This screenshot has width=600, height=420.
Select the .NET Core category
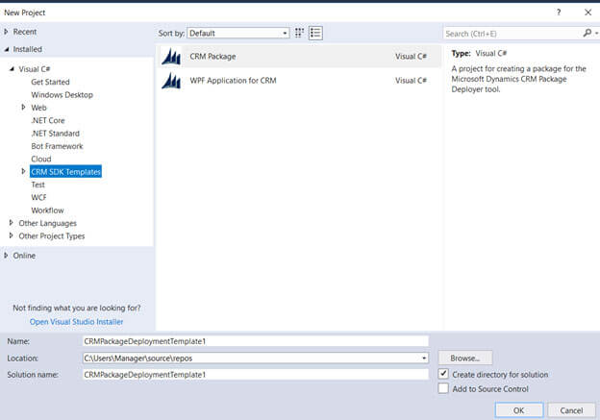[x=48, y=120]
